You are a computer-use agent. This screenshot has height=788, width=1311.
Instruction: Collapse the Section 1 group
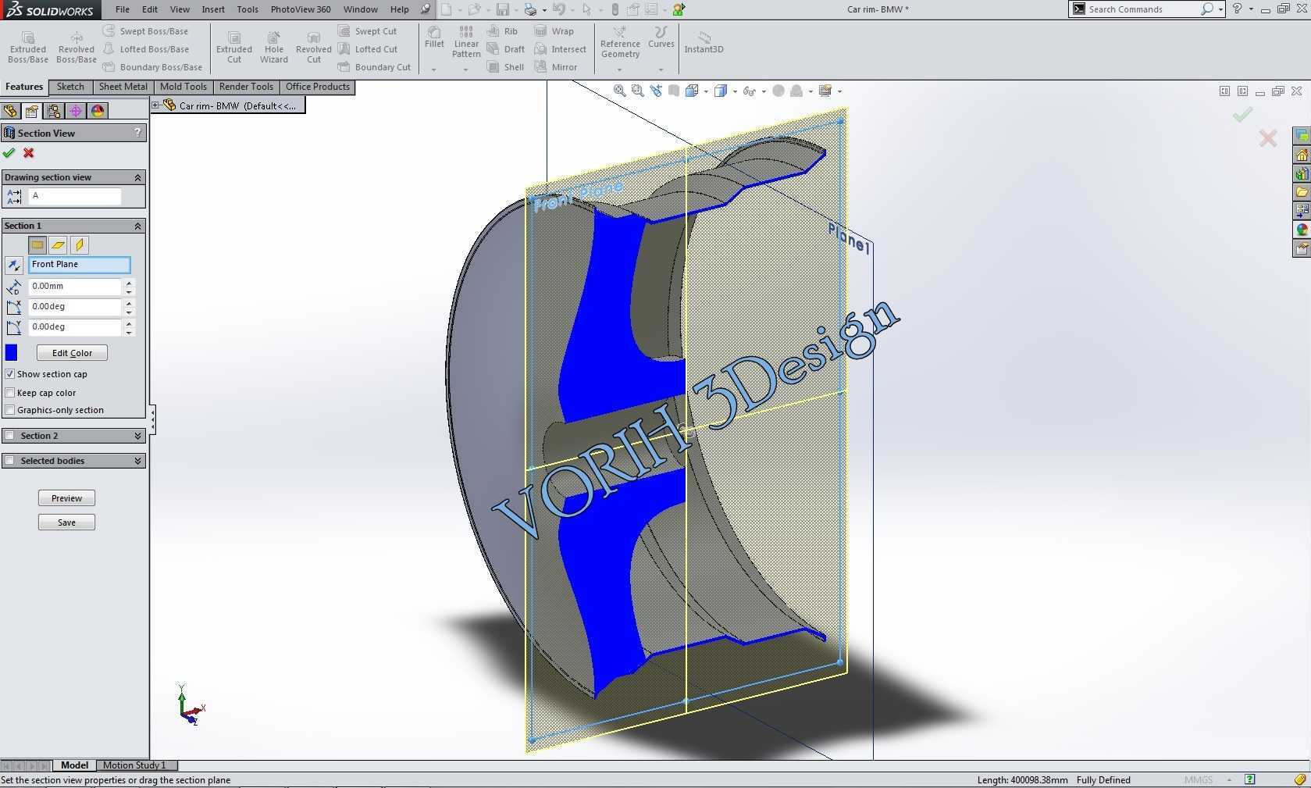point(138,226)
